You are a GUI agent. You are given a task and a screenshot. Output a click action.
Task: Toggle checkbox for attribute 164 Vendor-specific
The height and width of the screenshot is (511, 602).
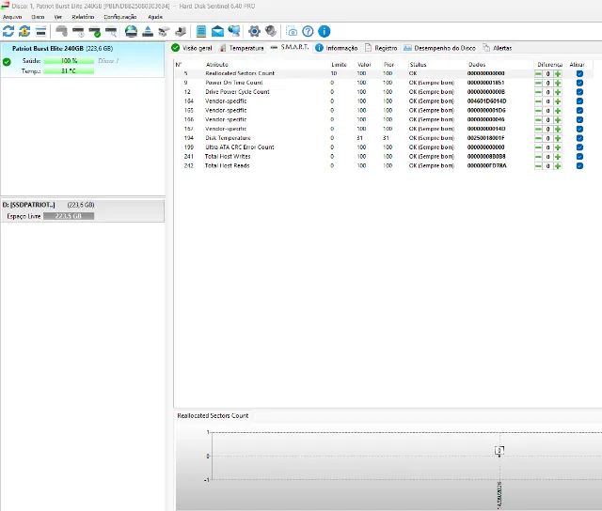click(579, 101)
